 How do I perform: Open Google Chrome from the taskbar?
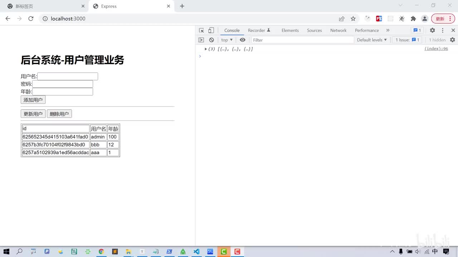pos(101,252)
